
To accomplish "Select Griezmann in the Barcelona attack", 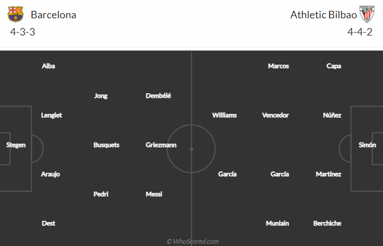I will [x=161, y=145].
